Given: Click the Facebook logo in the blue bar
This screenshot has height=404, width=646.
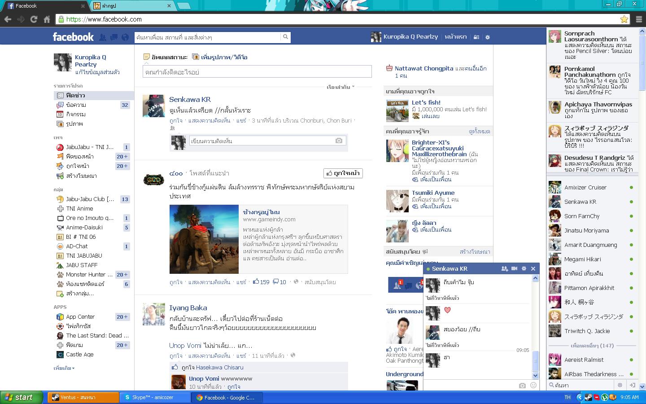Looking at the screenshot, I should (73, 37).
